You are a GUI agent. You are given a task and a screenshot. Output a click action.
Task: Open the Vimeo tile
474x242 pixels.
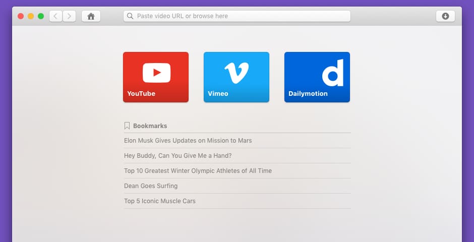(x=236, y=77)
